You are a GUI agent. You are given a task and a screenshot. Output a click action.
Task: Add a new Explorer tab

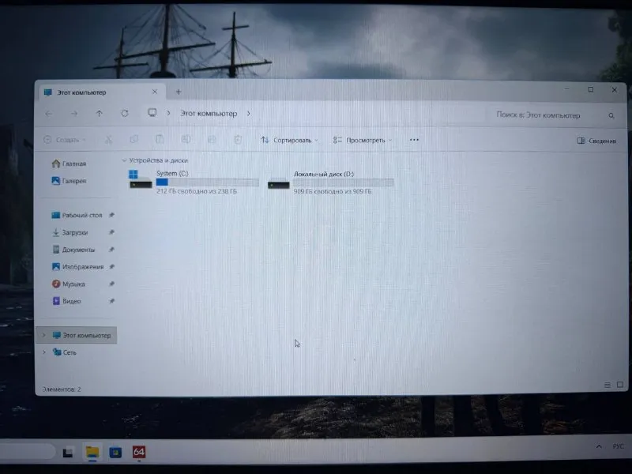179,92
